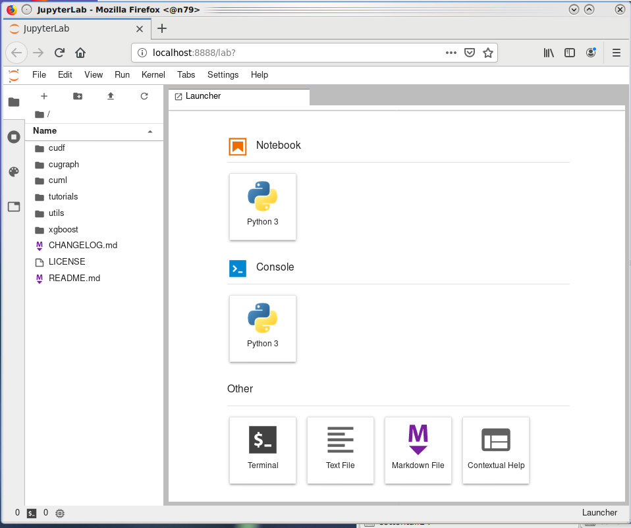Open the cudf folder

click(x=94, y=148)
